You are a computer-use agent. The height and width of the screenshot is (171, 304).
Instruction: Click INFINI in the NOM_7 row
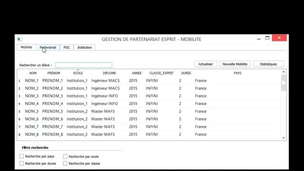coord(152,127)
